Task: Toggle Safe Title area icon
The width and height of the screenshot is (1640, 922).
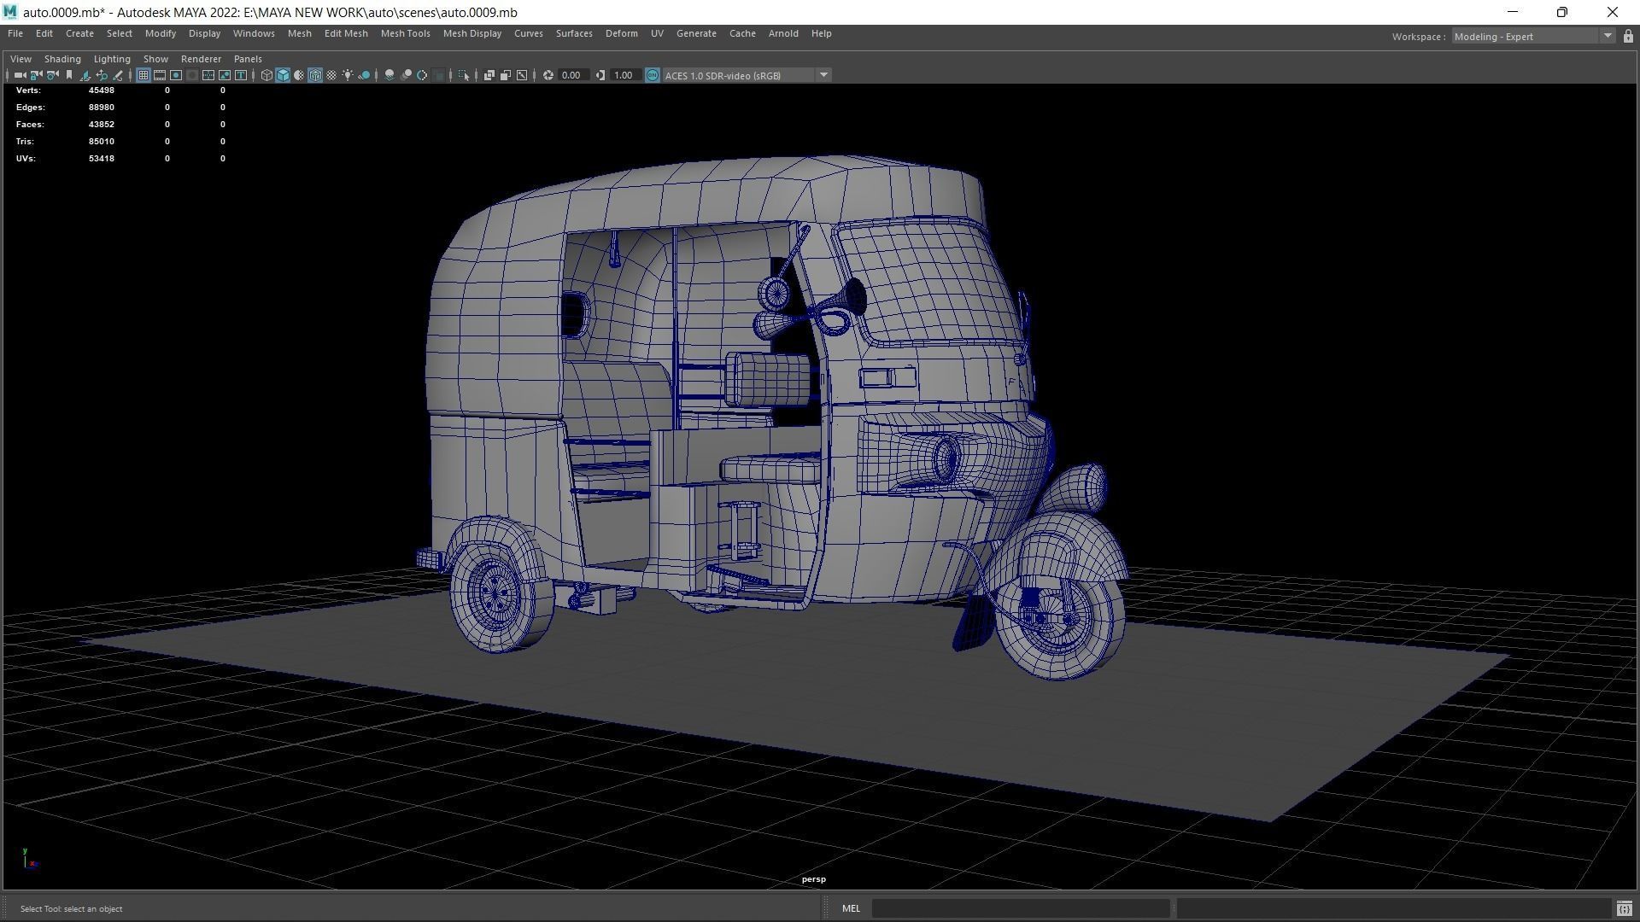Action: 241,75
